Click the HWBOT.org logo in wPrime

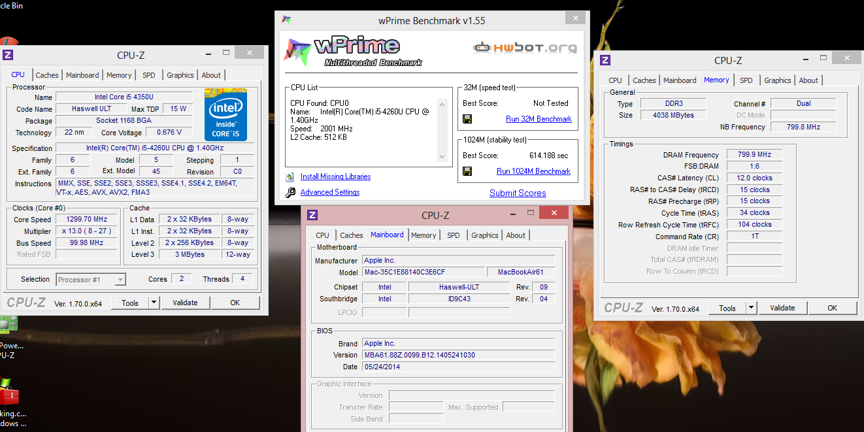[525, 48]
